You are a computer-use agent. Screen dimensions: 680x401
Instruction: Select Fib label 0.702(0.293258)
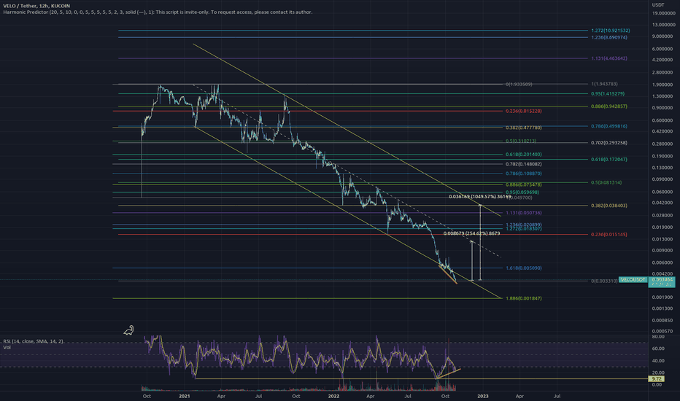609,143
